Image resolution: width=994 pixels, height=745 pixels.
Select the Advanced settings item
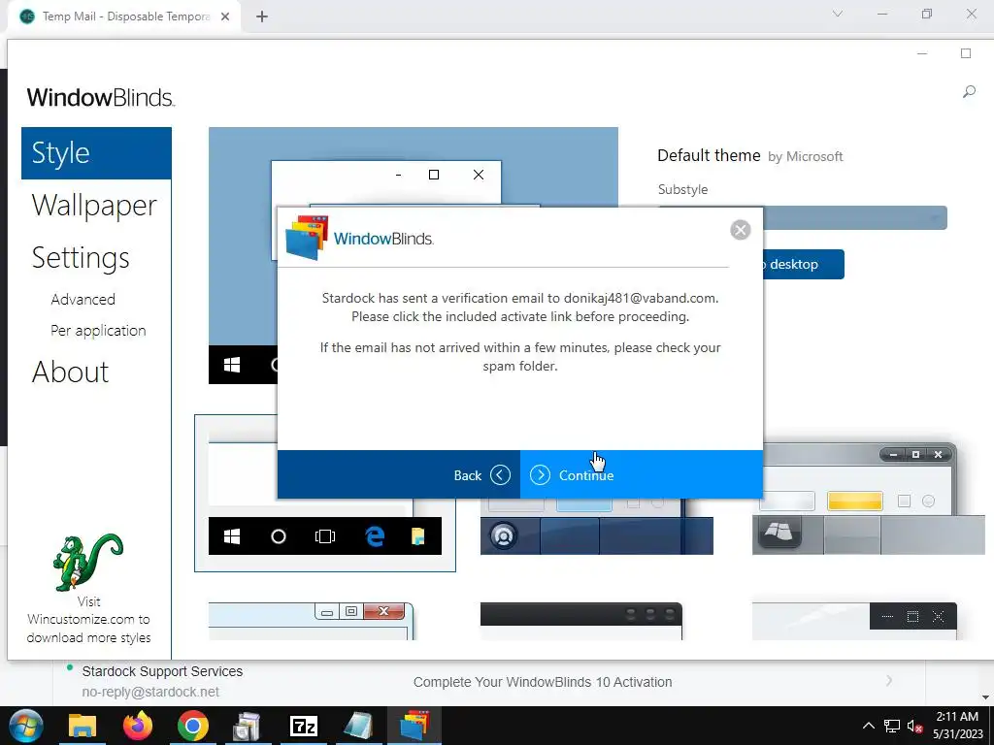pos(83,299)
